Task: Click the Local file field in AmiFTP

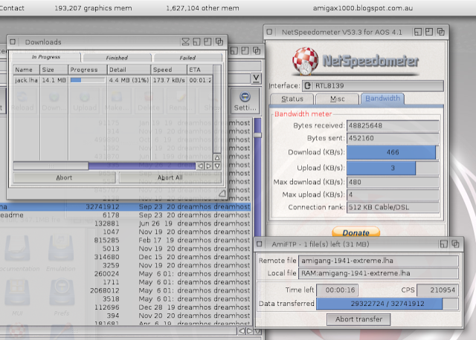Action: coord(379,273)
